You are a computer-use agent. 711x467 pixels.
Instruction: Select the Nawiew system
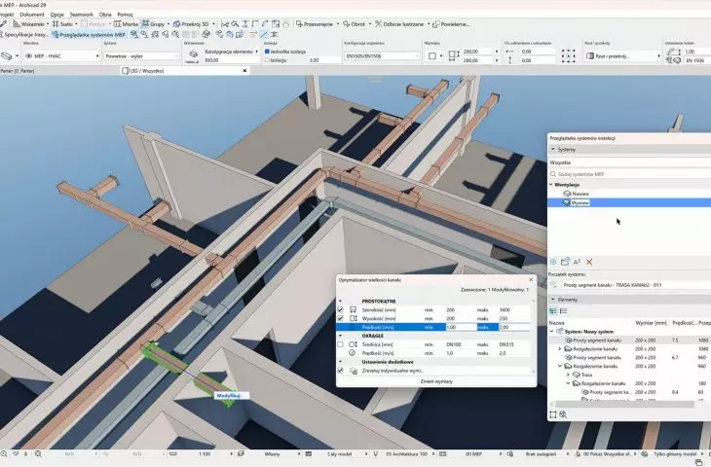pos(580,194)
